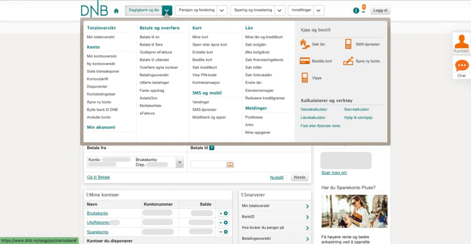Screen dimensions: 471x244
Task: Open the Chat bubble icon
Action: [462, 66]
